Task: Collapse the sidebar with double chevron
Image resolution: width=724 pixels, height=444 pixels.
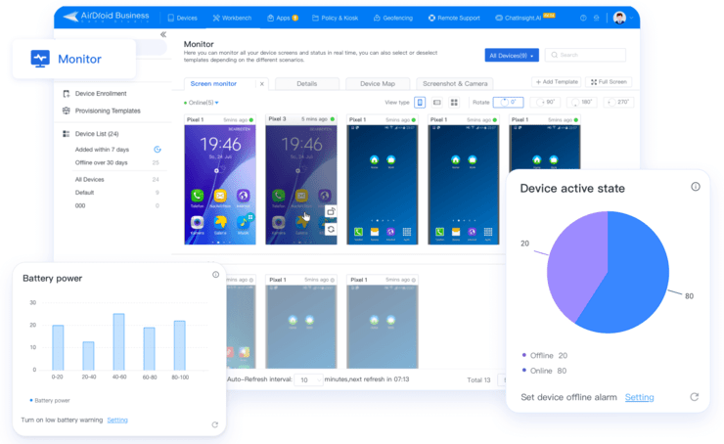Action: point(163,34)
